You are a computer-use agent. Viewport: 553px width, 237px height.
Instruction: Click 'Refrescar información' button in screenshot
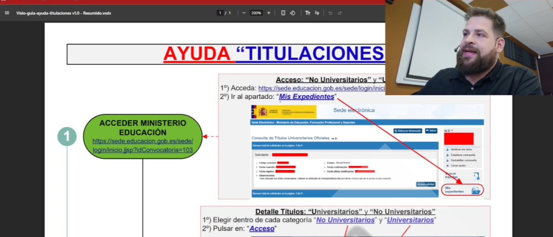point(408,131)
